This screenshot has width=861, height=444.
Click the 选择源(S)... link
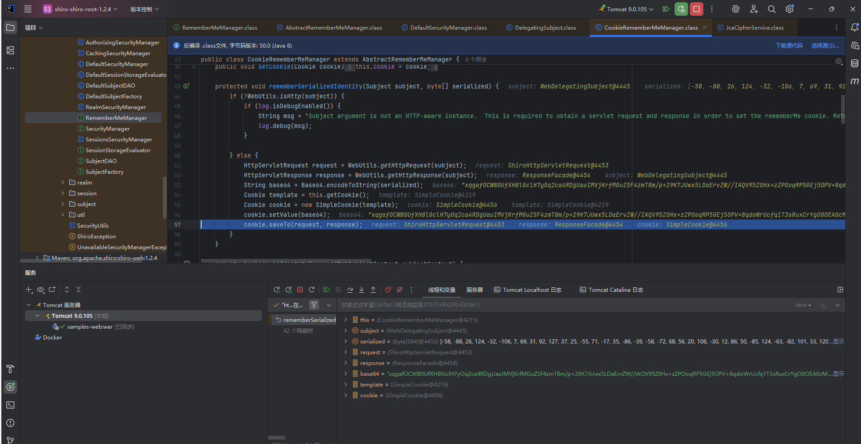[825, 46]
